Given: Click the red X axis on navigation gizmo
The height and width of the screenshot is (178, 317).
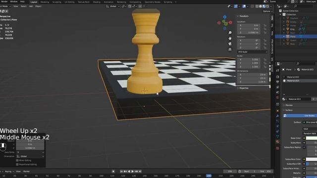Looking at the screenshot, I should click(231, 22).
